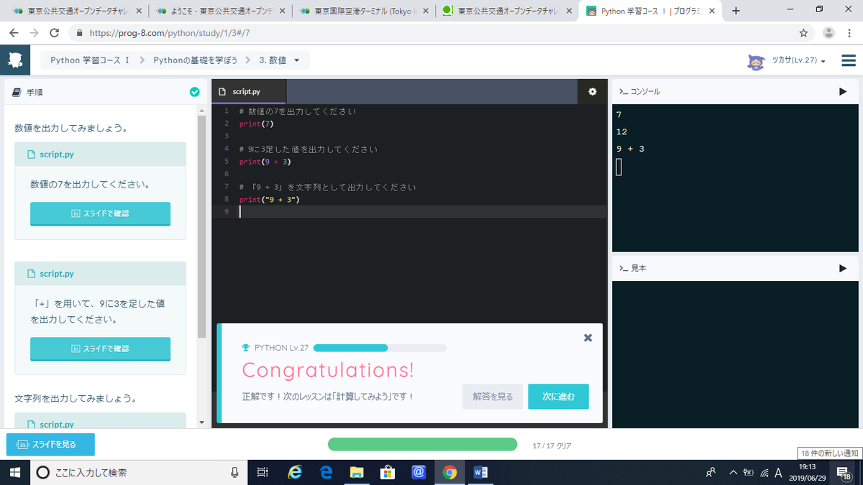Bookmark the page with the star icon

(x=804, y=32)
